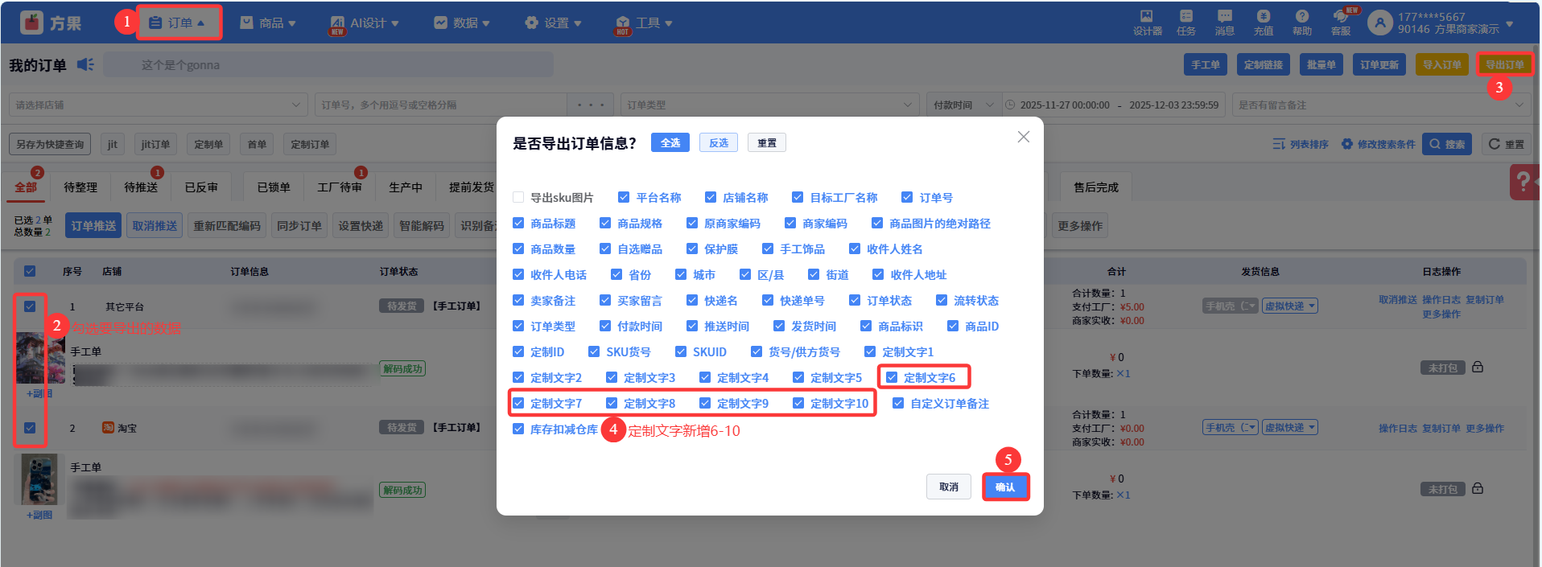Switch to the 待推送 tab

click(141, 187)
